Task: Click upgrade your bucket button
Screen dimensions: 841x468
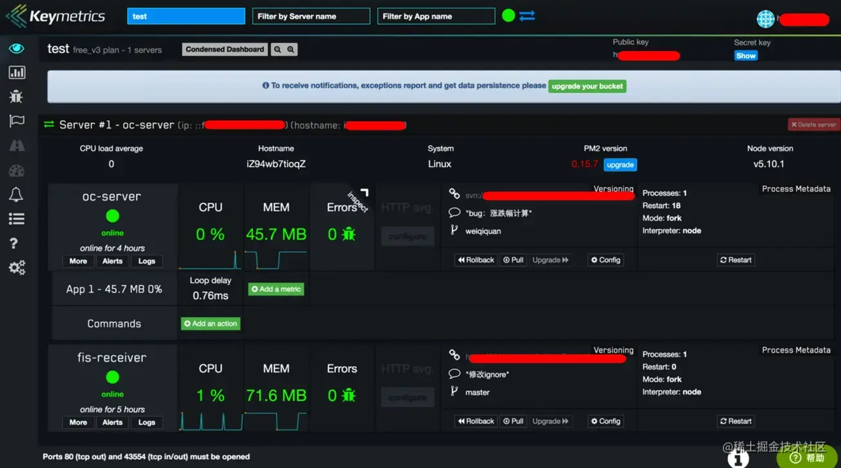Action: tap(587, 86)
